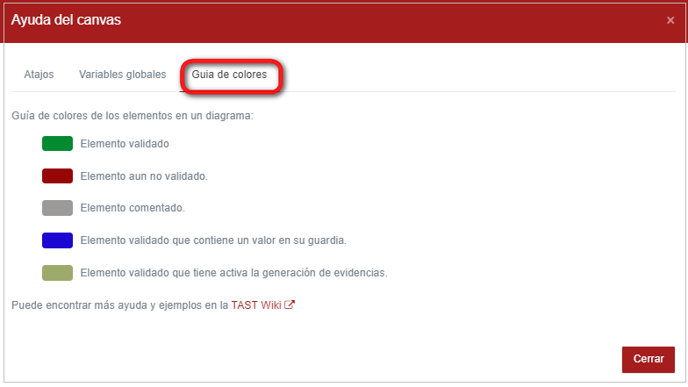
Task: Click the 'Elemento aun no validado.' label
Action: point(143,176)
